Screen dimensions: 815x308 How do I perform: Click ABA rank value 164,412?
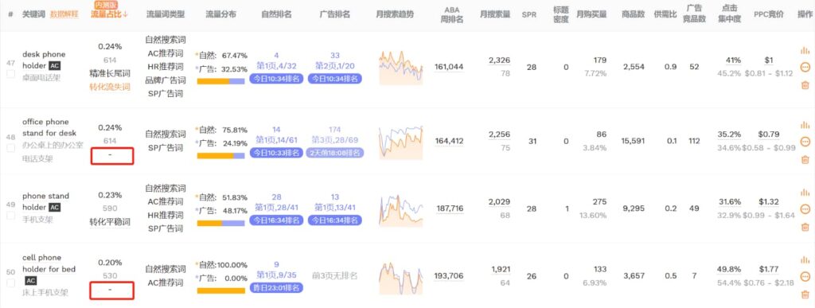pos(449,141)
